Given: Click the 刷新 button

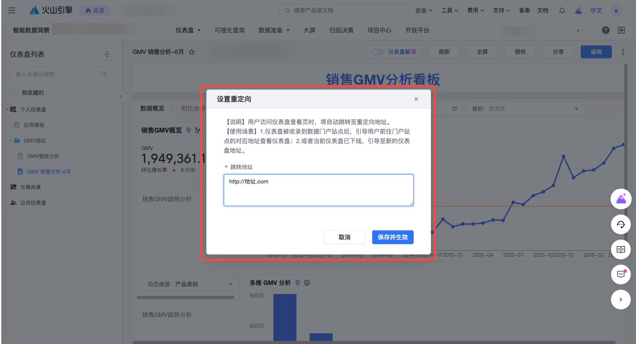Looking at the screenshot, I should pyautogui.click(x=444, y=52).
